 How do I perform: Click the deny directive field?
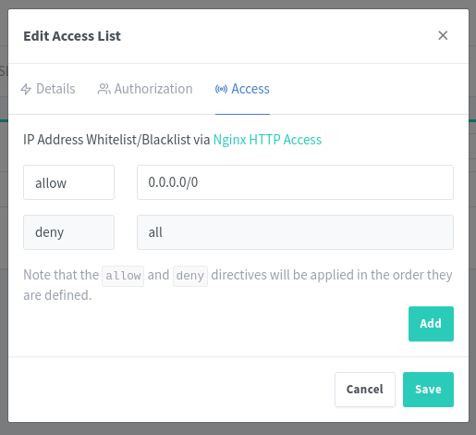(x=68, y=232)
